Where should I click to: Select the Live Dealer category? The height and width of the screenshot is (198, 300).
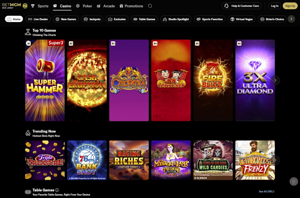[38, 19]
